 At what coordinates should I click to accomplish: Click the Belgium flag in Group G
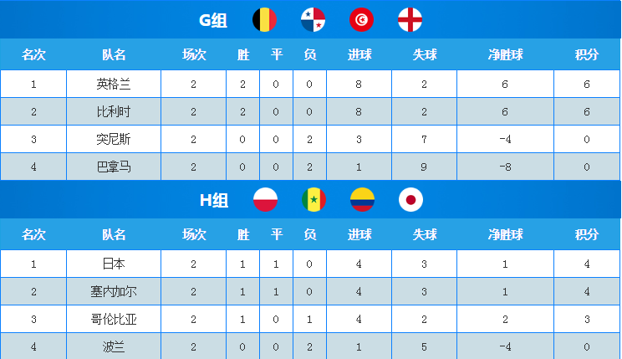pos(265,19)
